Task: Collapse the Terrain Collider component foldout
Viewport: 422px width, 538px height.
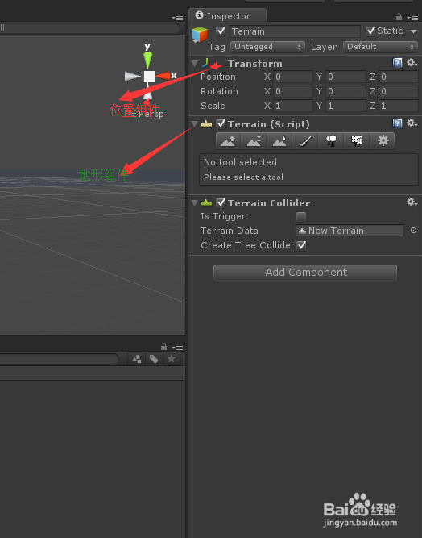Action: click(x=195, y=203)
